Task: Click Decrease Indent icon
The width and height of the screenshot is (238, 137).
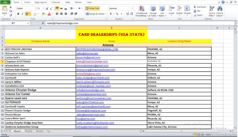Action: [x=71, y=14]
